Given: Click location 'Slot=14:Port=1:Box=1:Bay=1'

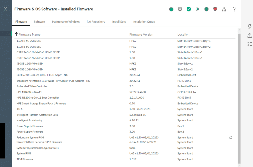Looking at the screenshot, I should 194,41.
